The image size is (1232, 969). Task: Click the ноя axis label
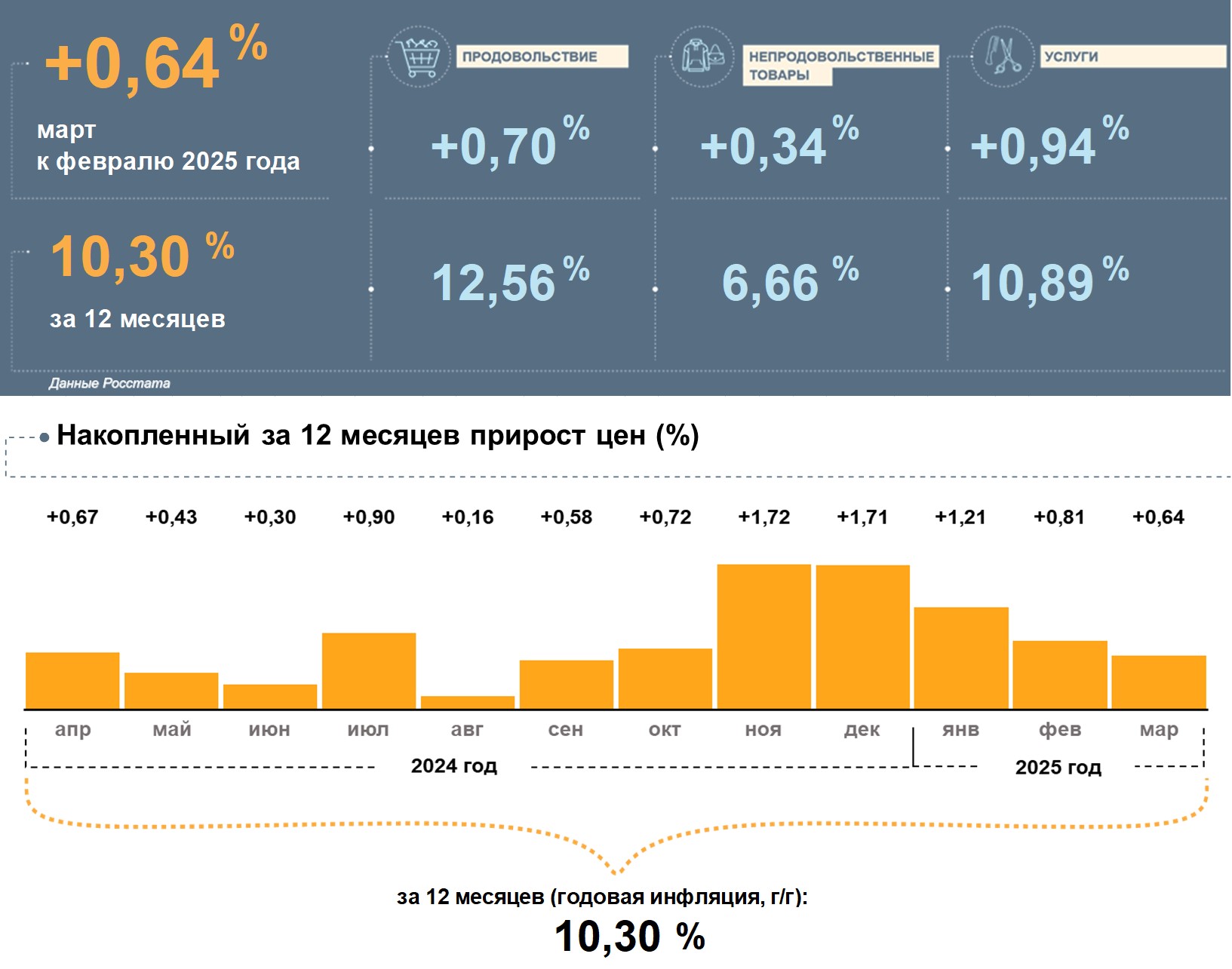pyautogui.click(x=763, y=730)
